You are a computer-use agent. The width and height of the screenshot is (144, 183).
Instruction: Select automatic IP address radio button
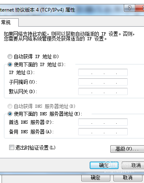10,56
